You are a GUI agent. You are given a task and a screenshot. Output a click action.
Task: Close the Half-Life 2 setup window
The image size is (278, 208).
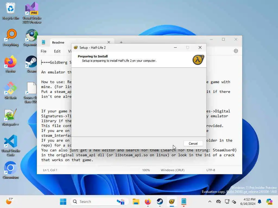pyautogui.click(x=200, y=47)
